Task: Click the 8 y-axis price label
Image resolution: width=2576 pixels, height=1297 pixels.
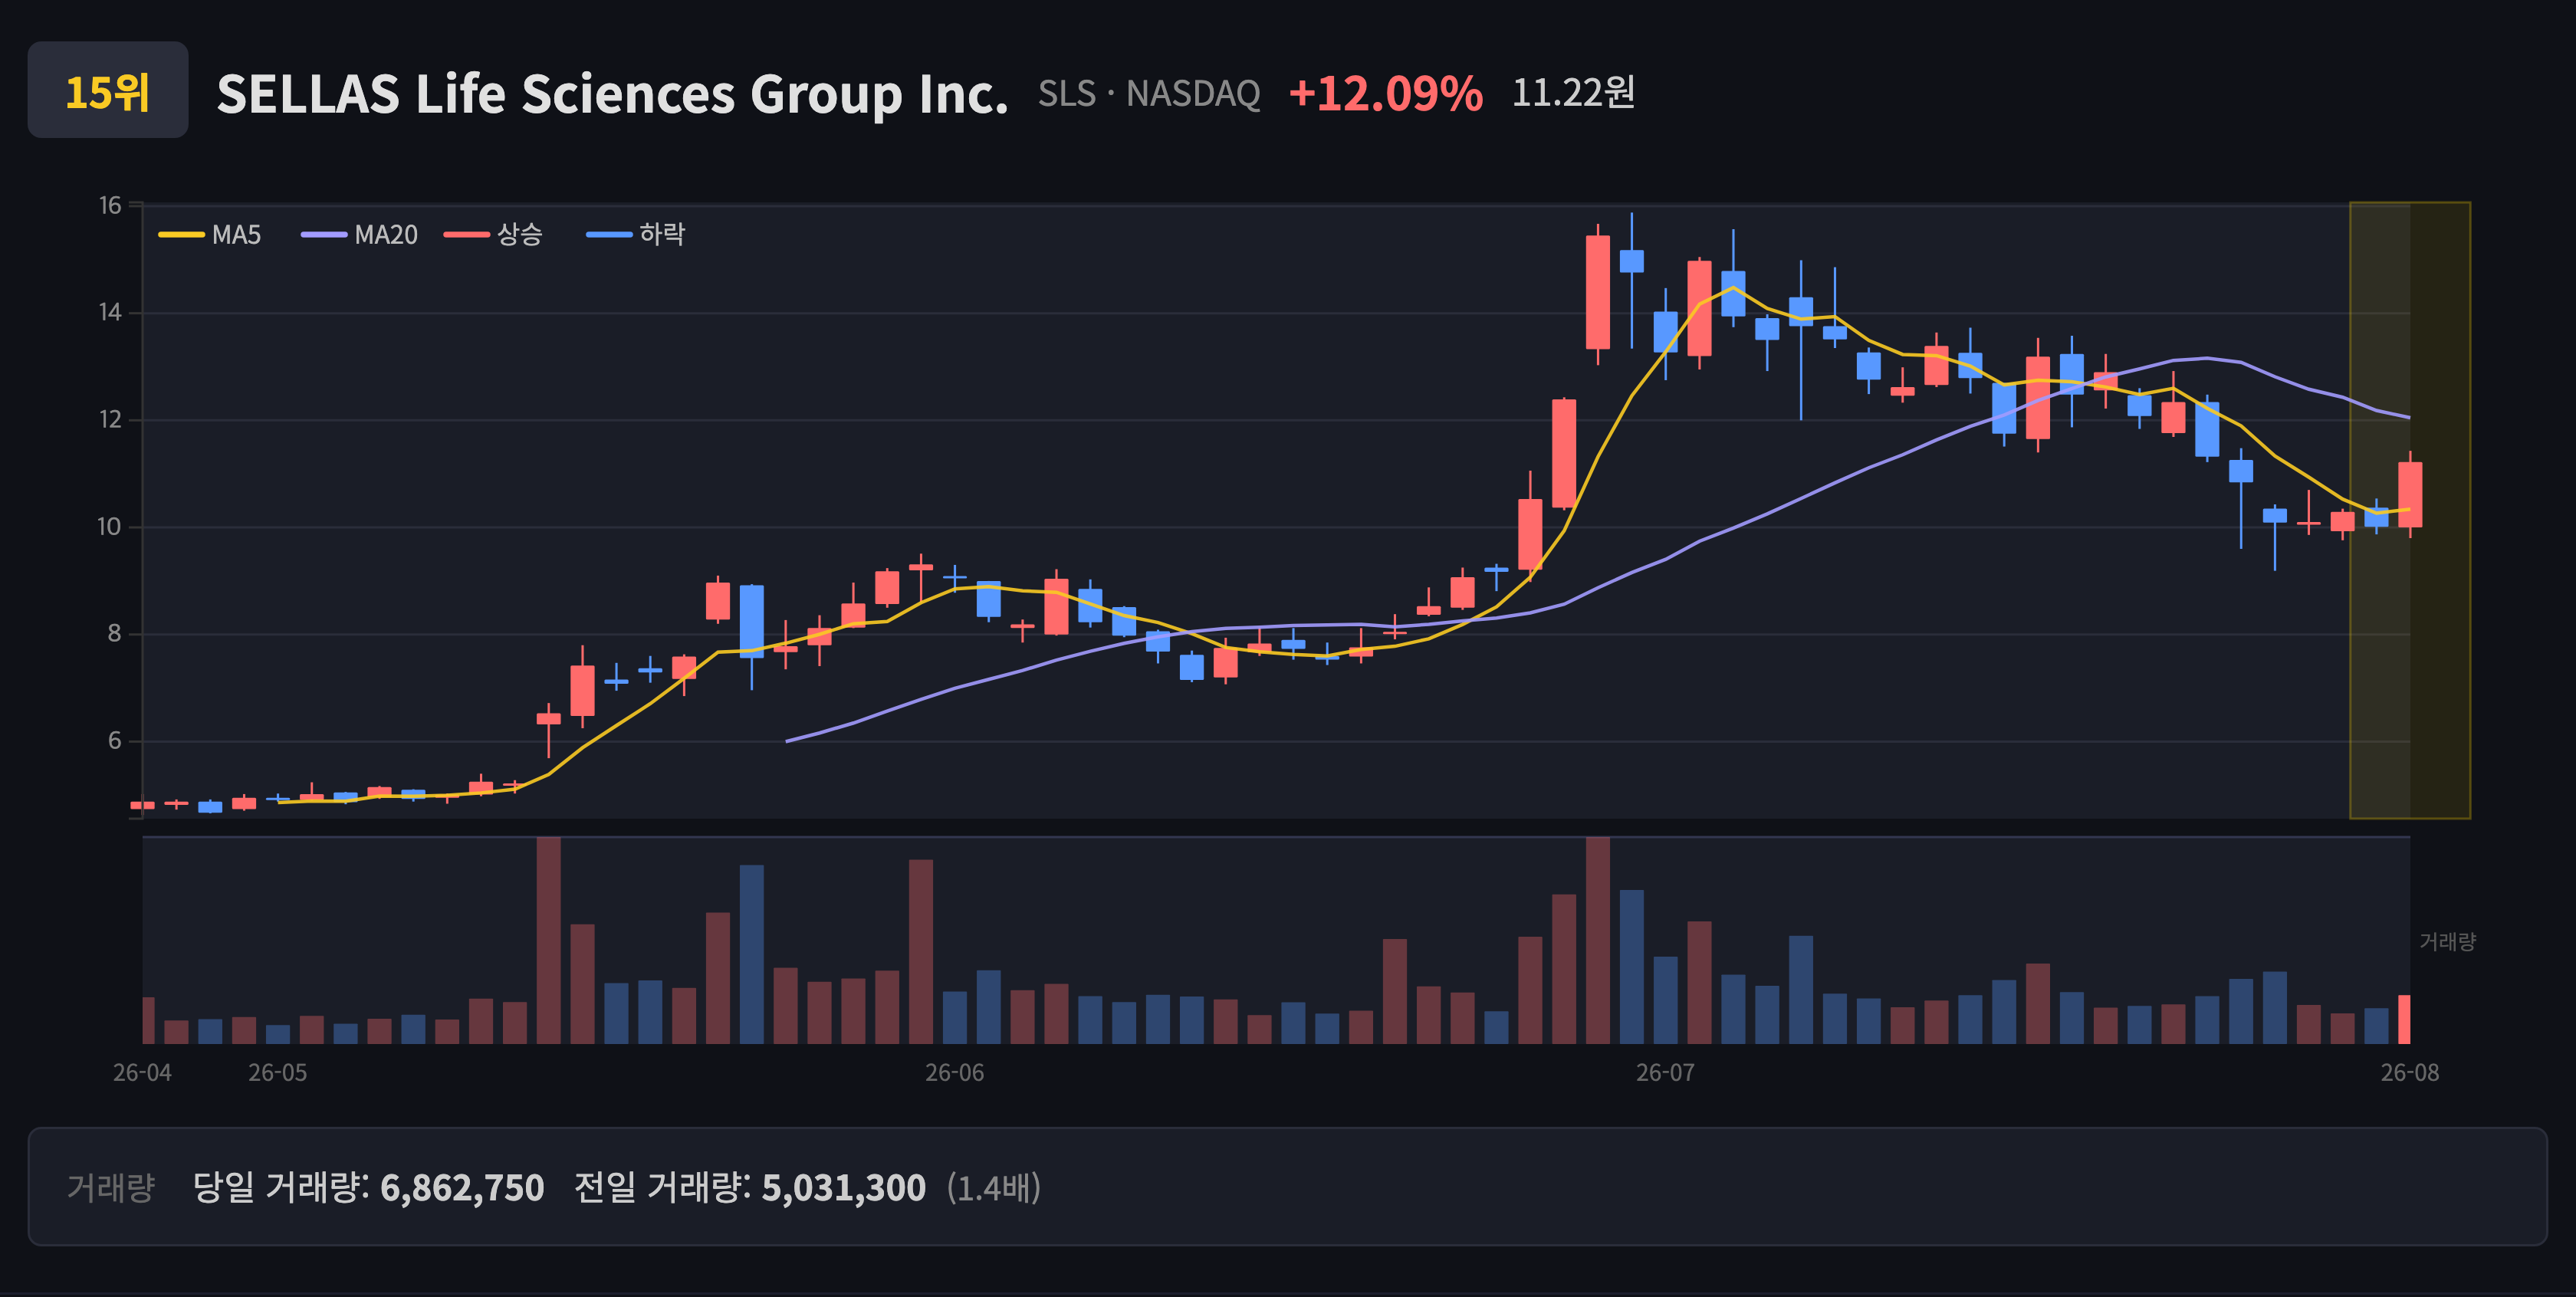Action: click(115, 633)
